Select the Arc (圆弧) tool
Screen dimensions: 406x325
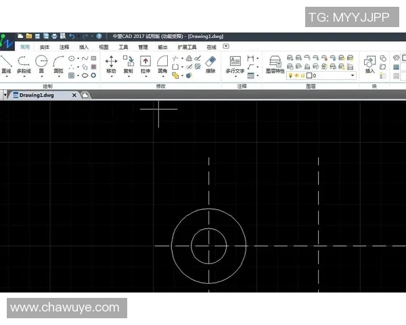58,64
